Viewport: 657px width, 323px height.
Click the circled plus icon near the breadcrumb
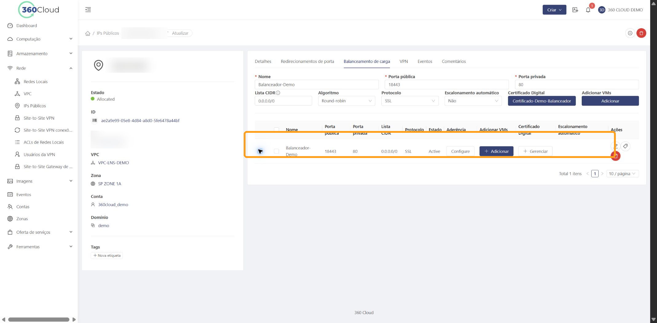click(x=630, y=33)
